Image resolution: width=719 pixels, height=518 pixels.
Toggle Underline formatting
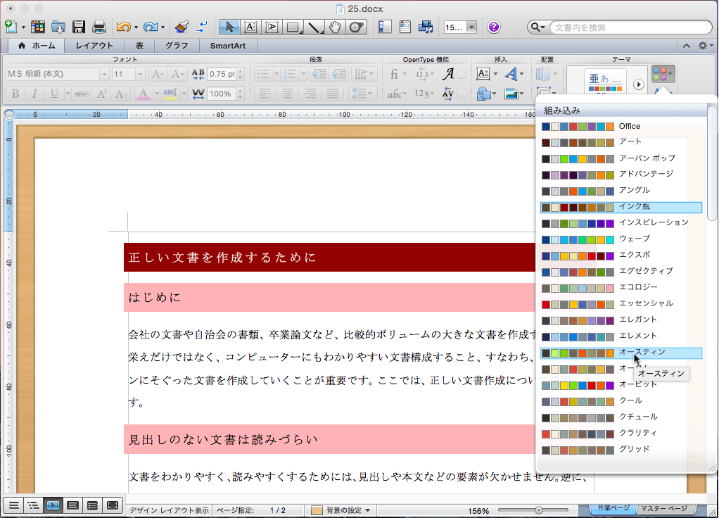point(54,94)
